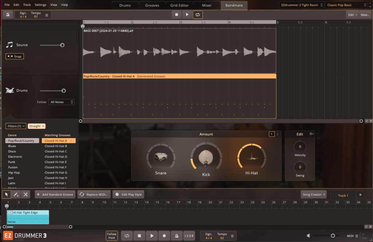Toggle Follow Host button
The width and height of the screenshot is (373, 242).
pyautogui.click(x=112, y=236)
